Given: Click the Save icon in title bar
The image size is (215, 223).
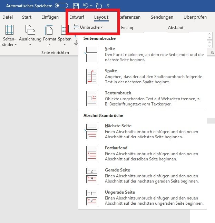Looking at the screenshot, I should [x=76, y=6].
